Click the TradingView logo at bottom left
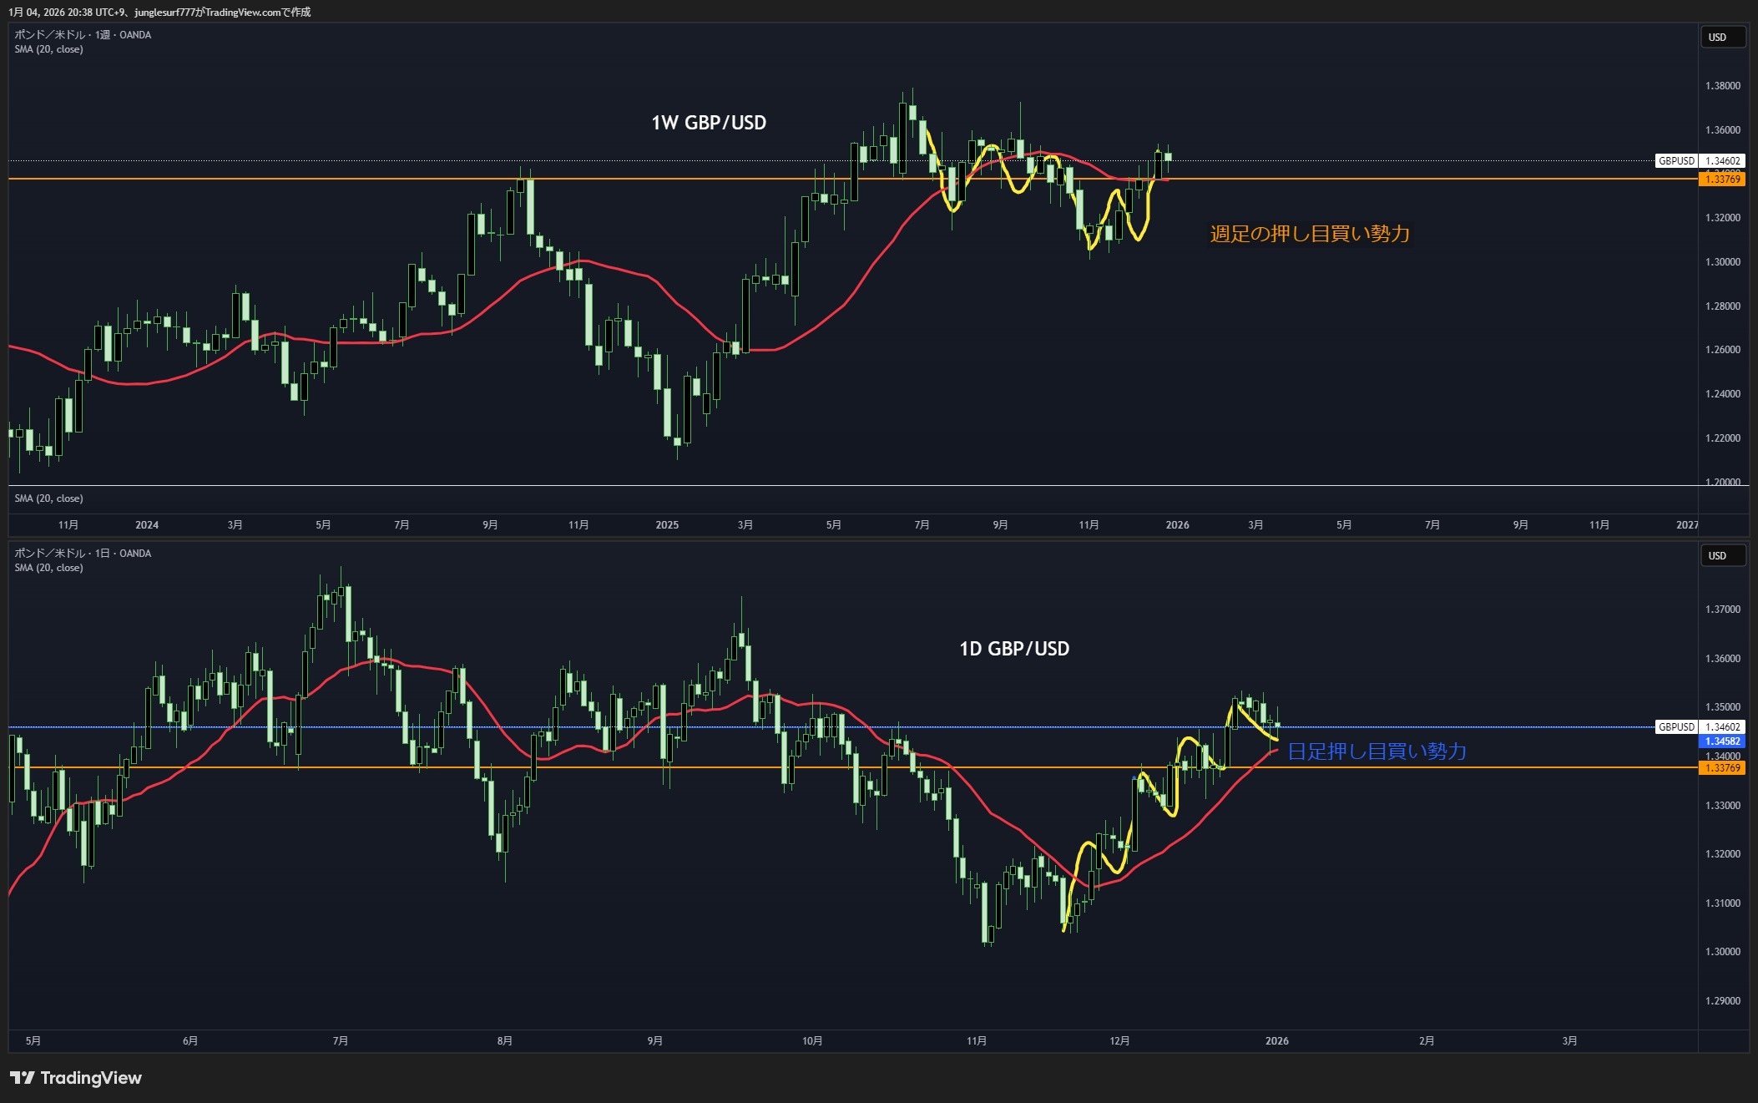1758x1103 pixels. [x=76, y=1078]
